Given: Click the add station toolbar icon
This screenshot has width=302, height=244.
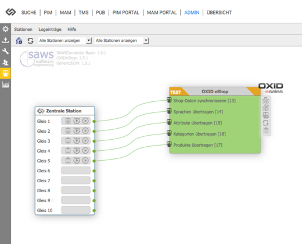Looking at the screenshot, I should tap(19, 41).
